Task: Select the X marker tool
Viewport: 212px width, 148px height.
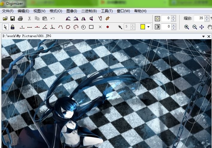Action: click(100, 27)
